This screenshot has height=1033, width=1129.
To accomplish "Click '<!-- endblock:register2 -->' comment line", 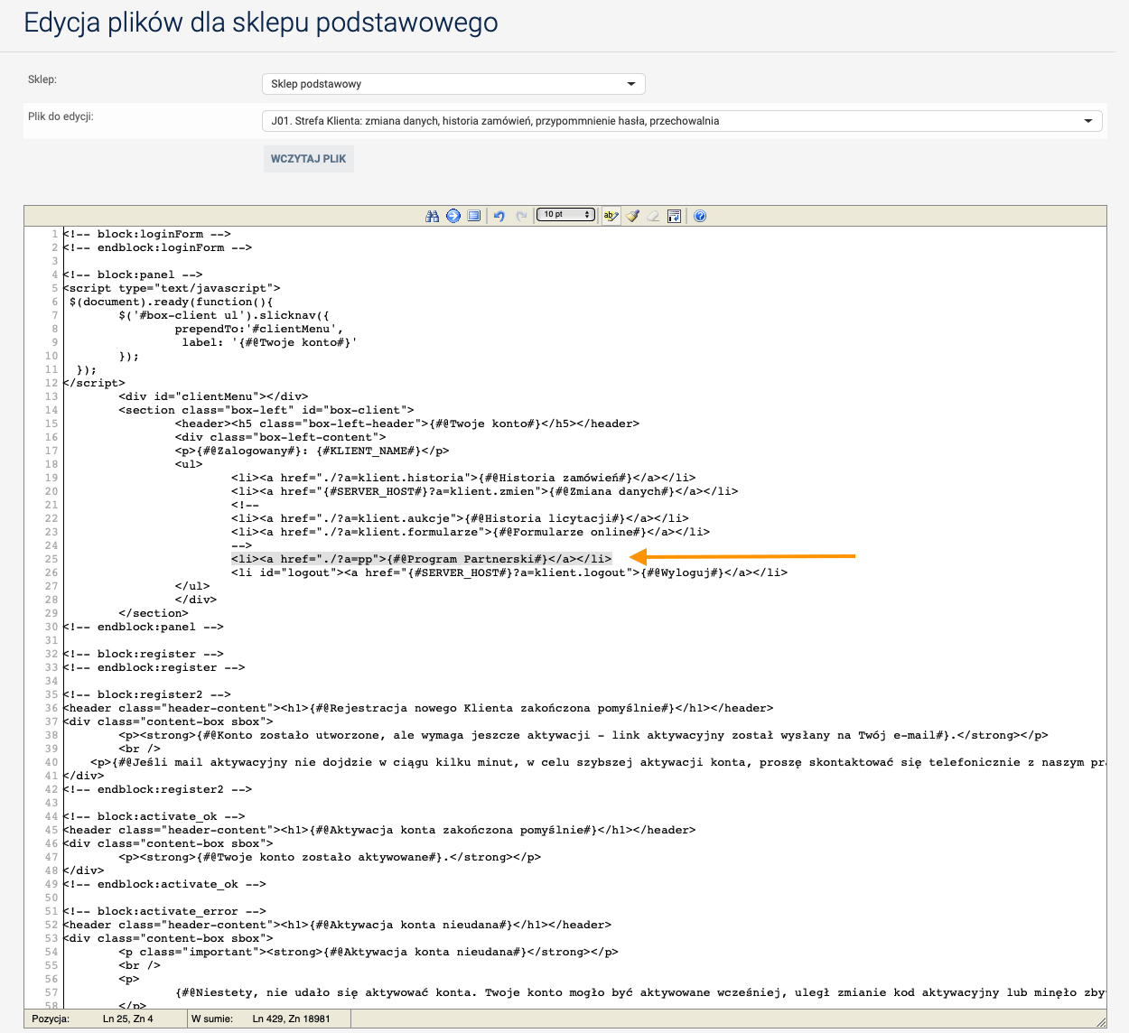I will (157, 789).
